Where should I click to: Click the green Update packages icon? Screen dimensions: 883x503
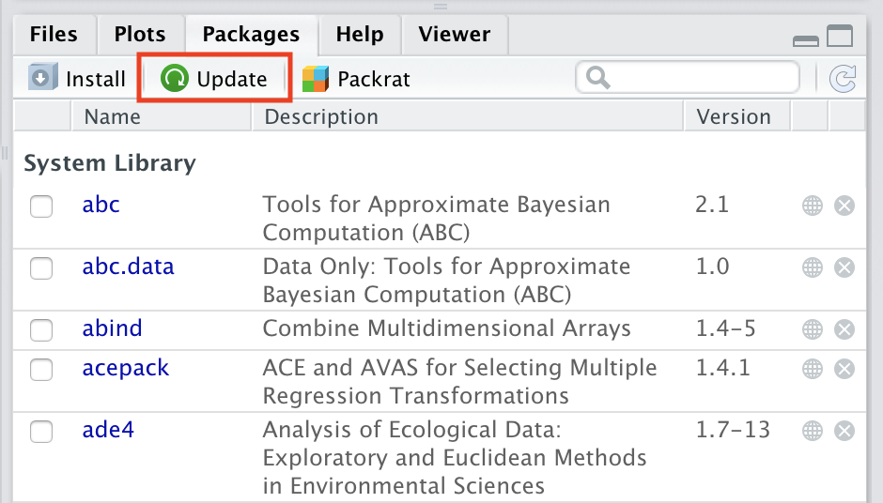click(175, 79)
